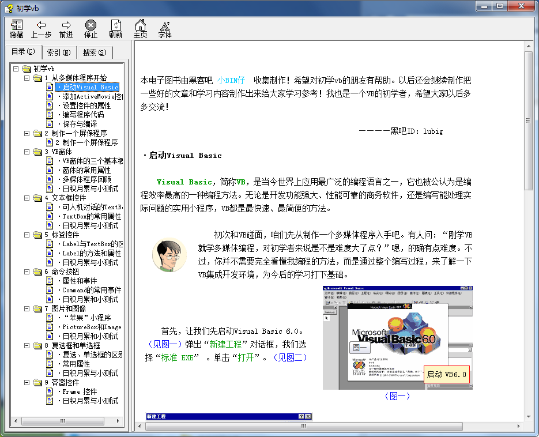The width and height of the screenshot is (539, 437).
Task: Click the 隐藏 (Hide) toolbar icon
Action: click(16, 28)
